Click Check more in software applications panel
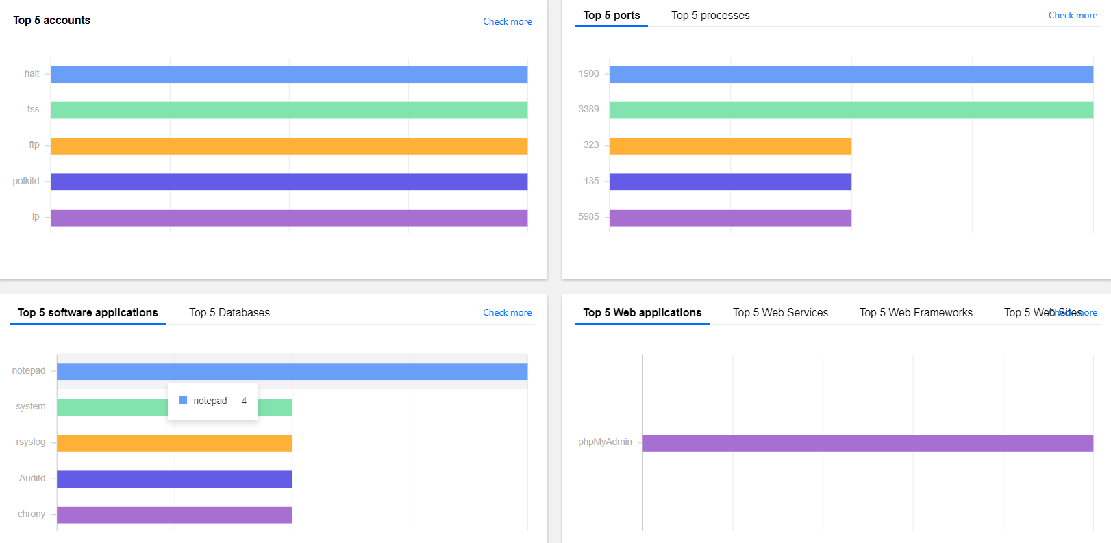1111x543 pixels. (507, 313)
